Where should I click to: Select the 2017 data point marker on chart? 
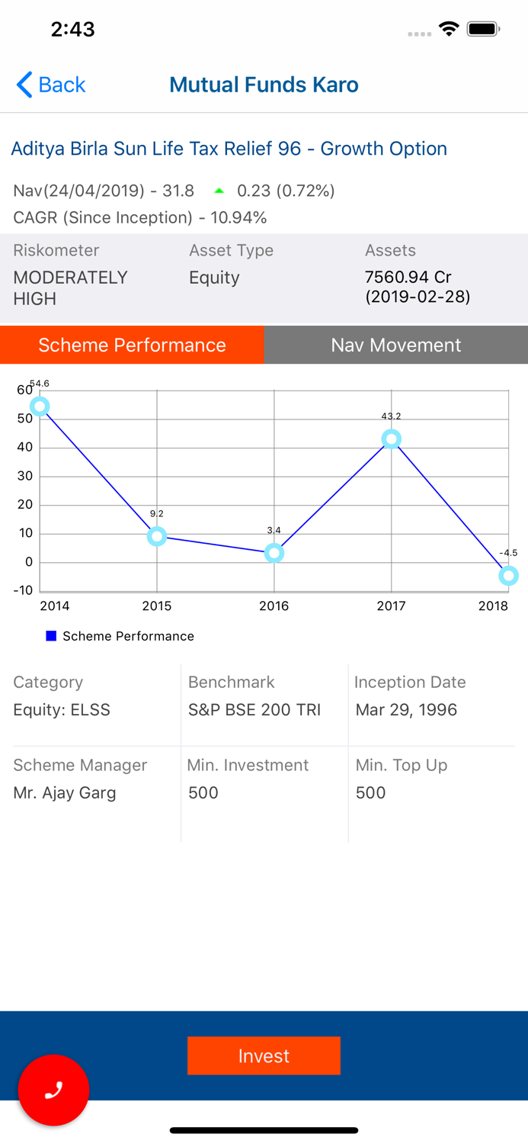point(392,439)
